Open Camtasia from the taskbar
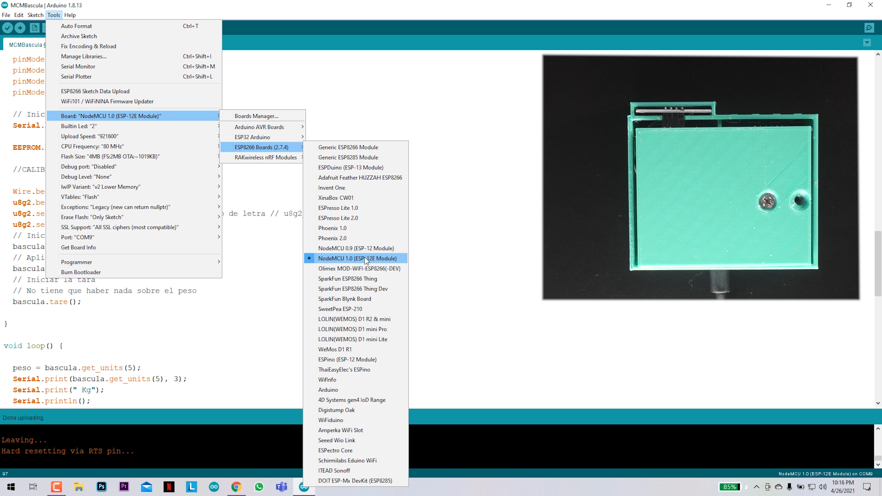This screenshot has height=496, width=882. pos(57,487)
